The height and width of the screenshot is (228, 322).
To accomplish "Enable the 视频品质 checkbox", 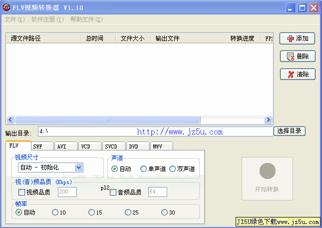I will [x=21, y=192].
